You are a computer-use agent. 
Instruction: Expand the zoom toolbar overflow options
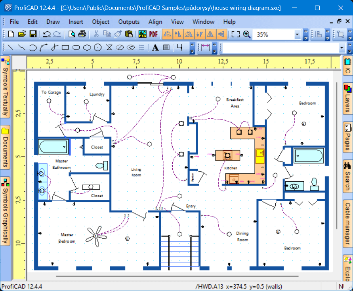point(306,35)
